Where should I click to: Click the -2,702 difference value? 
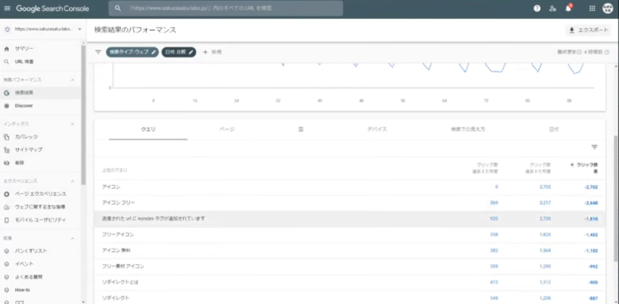[591, 187]
